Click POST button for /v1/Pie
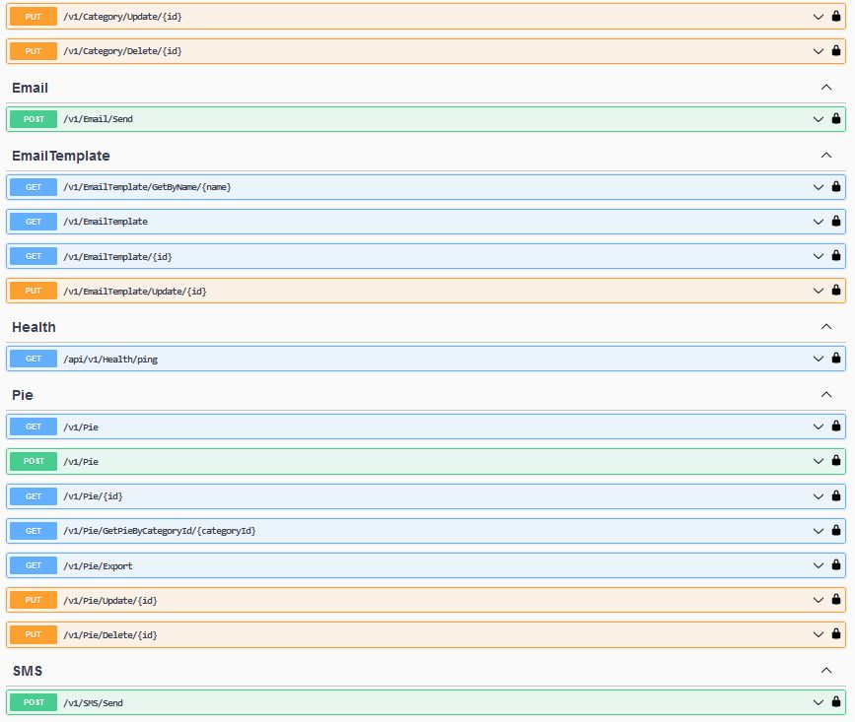The width and height of the screenshot is (855, 722). pos(34,462)
